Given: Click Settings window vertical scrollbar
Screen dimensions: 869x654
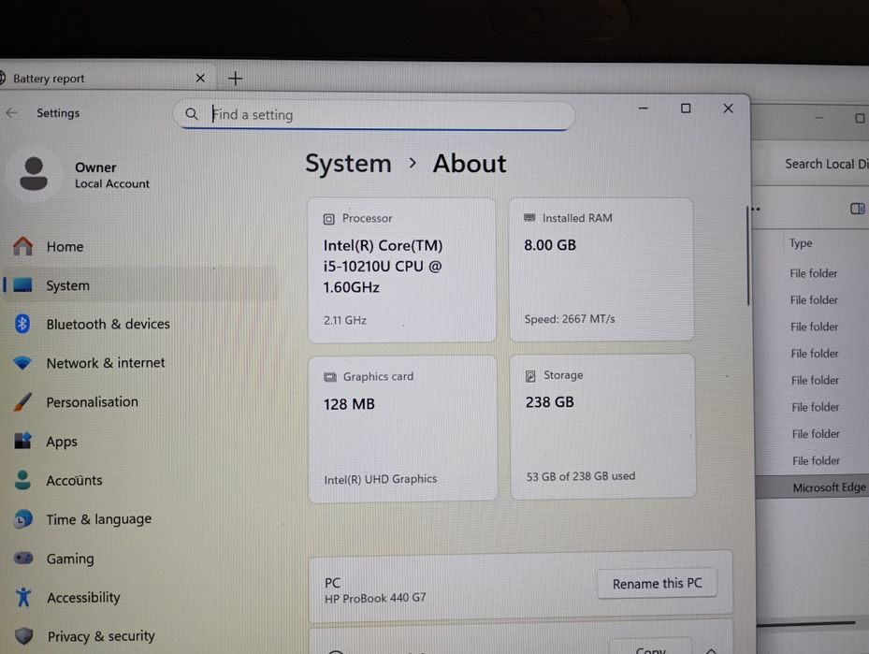Looking at the screenshot, I should [747, 254].
